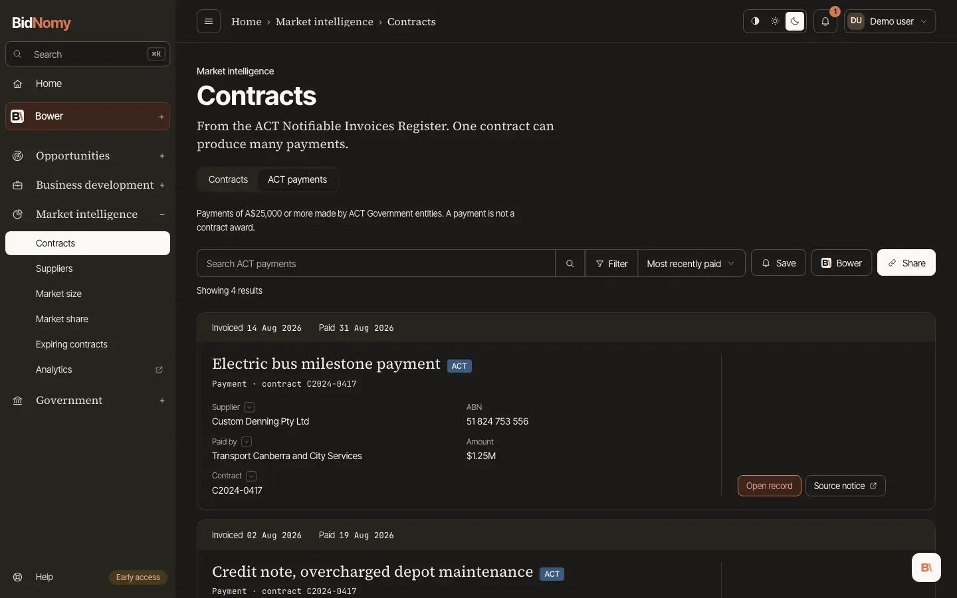957x598 pixels.
Task: Click the Help icon in the sidebar
Action: coord(18,577)
